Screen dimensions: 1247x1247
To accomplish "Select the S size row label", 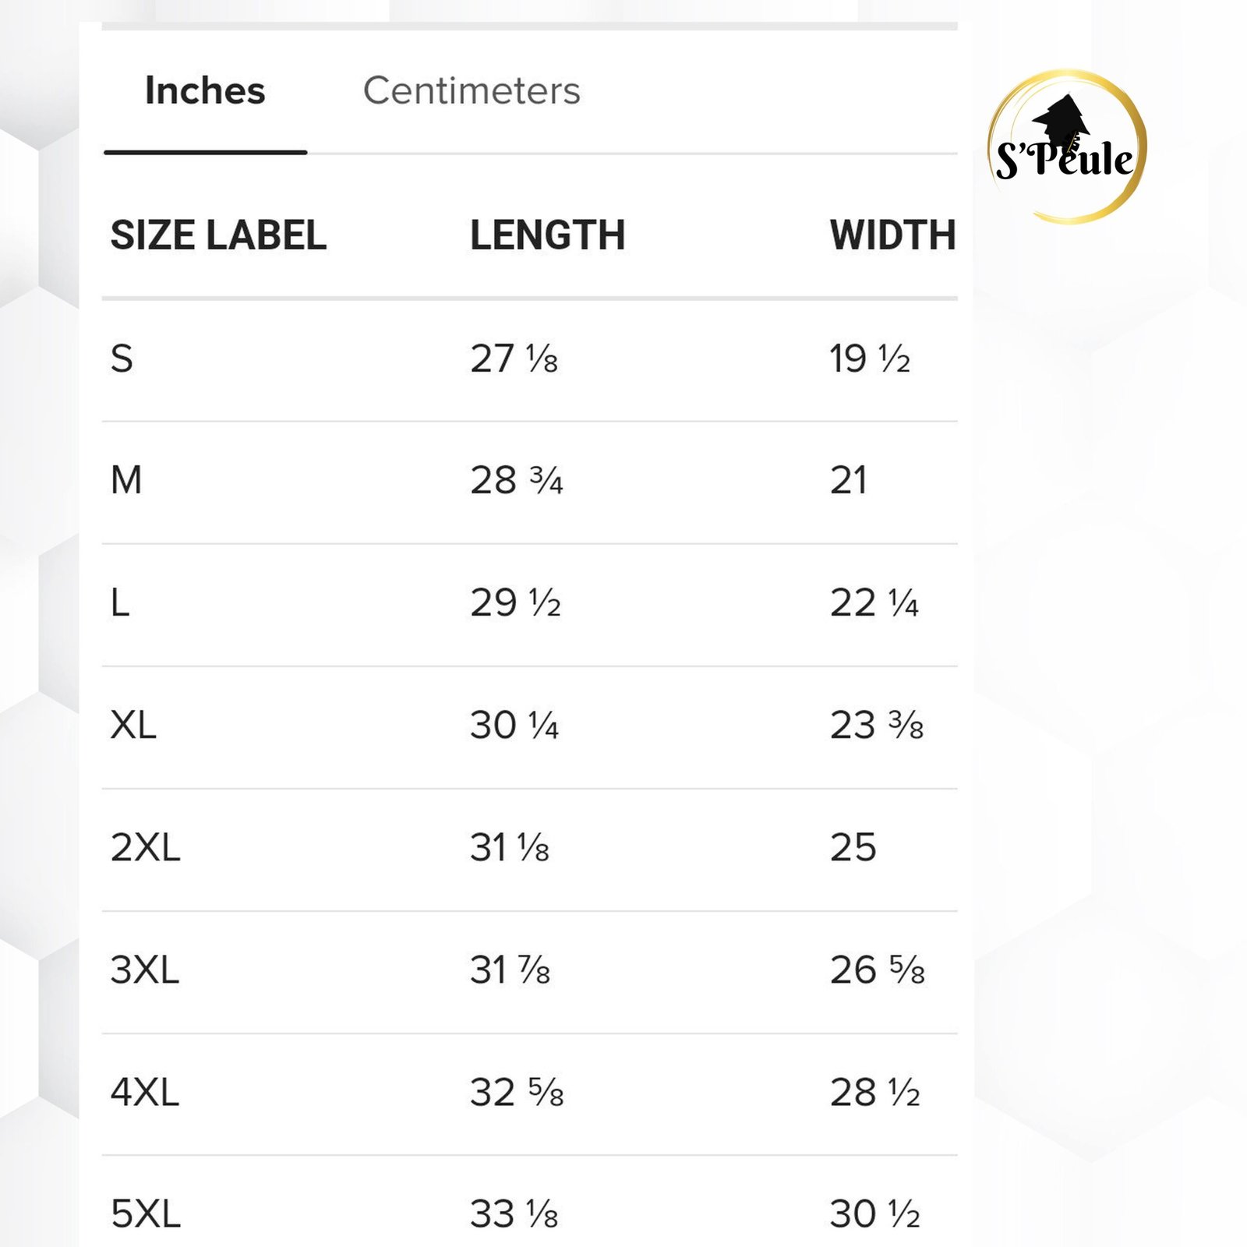I will (122, 359).
